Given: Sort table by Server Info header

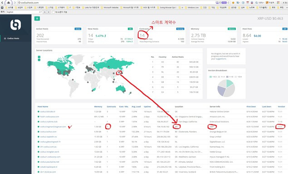Looking at the screenshot, I should [x=215, y=106].
